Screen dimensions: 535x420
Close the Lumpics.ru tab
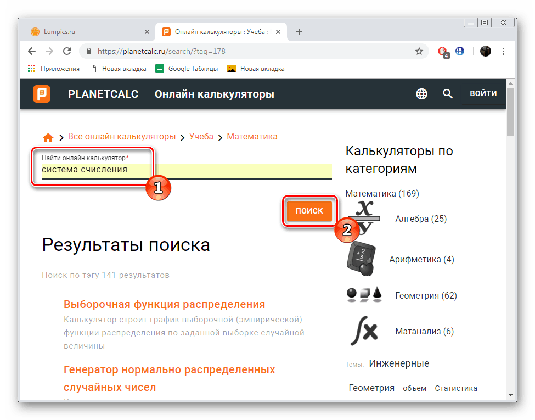(147, 32)
